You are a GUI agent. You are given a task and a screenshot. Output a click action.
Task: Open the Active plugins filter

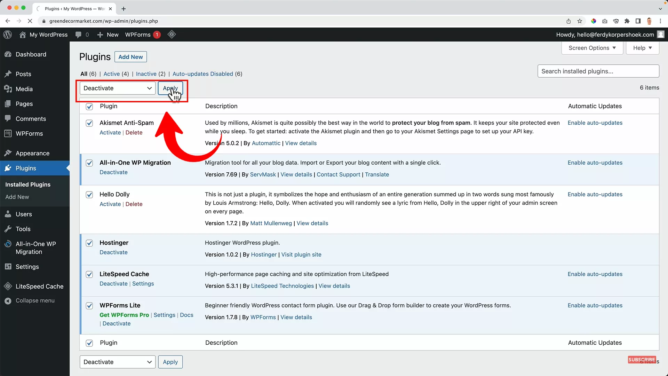(111, 74)
